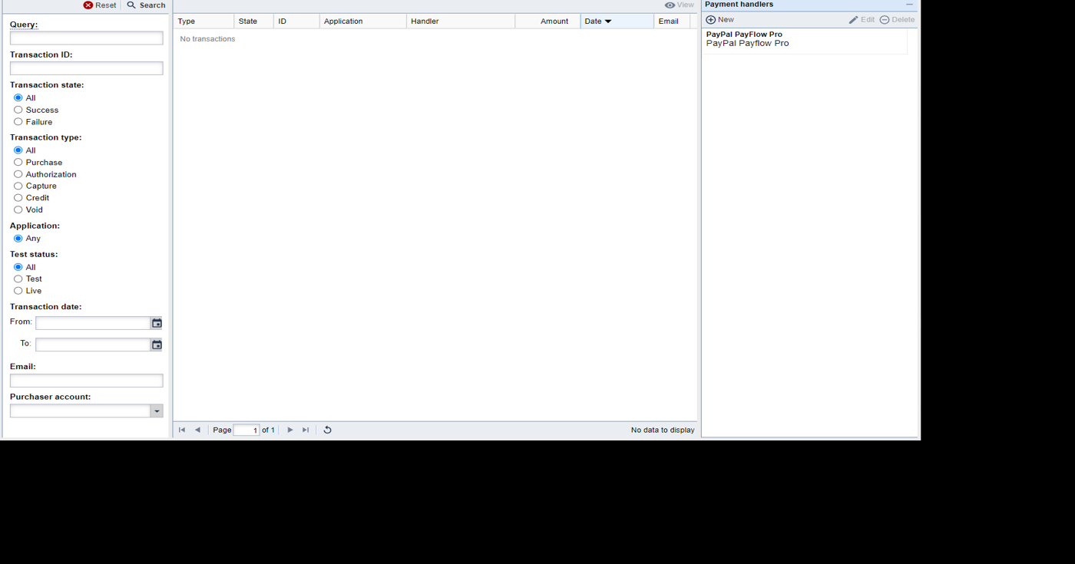Open the From date calendar picker

point(157,323)
